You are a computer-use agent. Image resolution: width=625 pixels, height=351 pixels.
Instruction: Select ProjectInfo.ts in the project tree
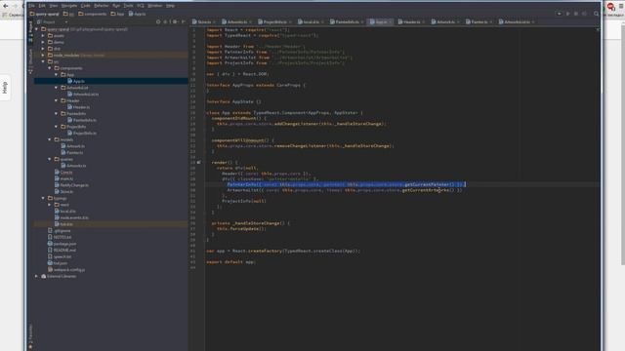click(x=82, y=134)
